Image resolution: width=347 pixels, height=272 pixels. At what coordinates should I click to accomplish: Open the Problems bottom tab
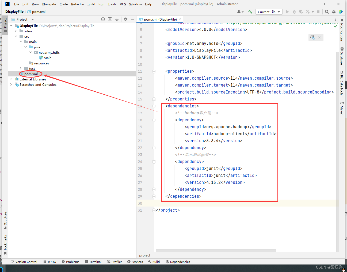[70, 262]
